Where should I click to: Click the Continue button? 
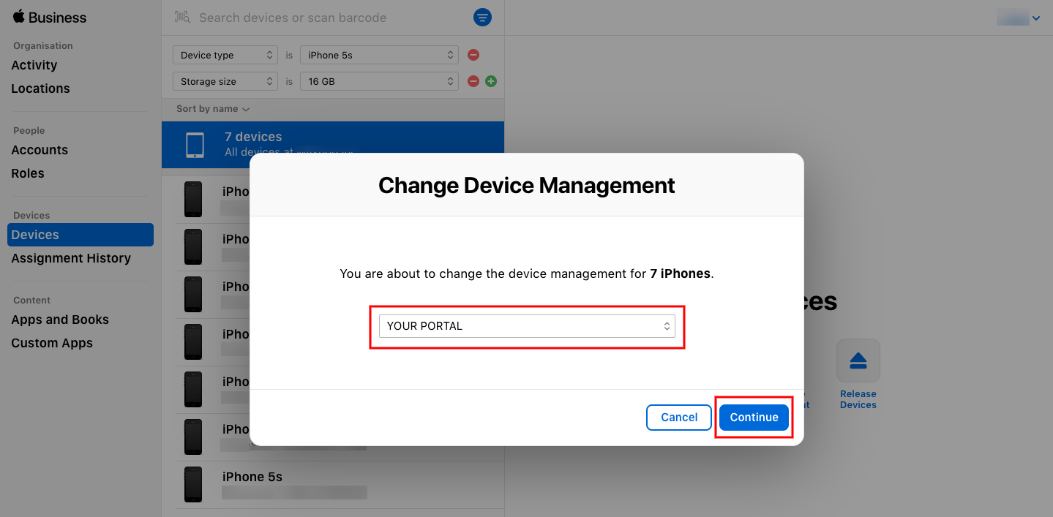(754, 418)
